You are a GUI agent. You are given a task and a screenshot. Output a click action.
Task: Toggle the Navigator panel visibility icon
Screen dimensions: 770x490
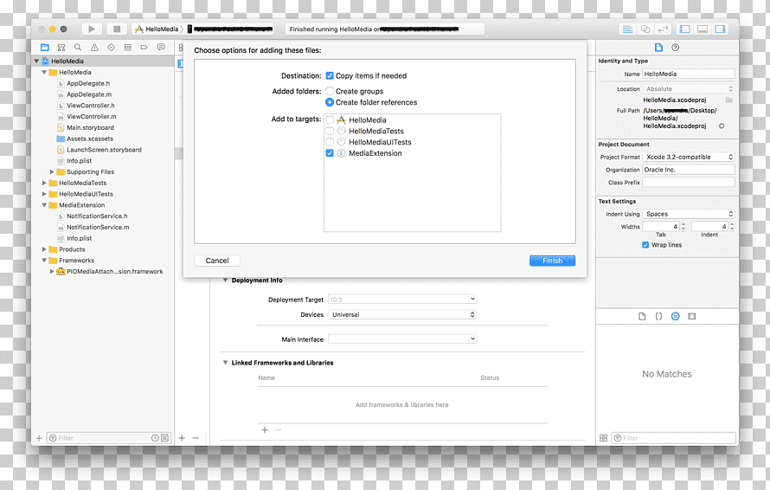pos(685,29)
